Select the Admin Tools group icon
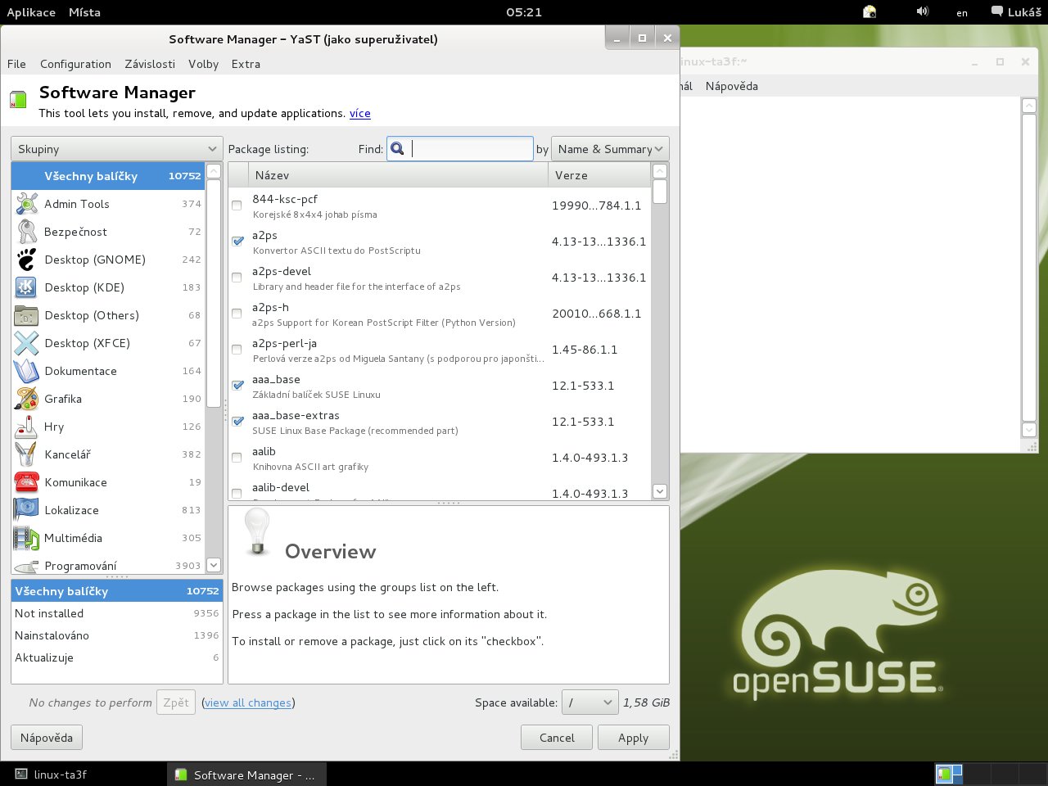Viewport: 1048px width, 786px height. pos(26,204)
